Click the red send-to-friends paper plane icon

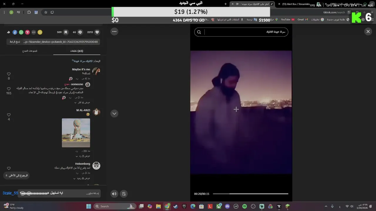point(27,32)
